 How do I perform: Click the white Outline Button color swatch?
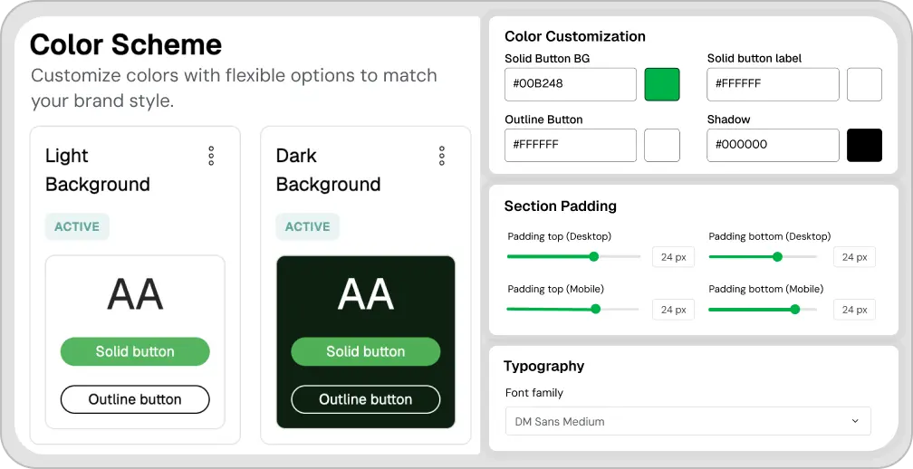click(661, 145)
